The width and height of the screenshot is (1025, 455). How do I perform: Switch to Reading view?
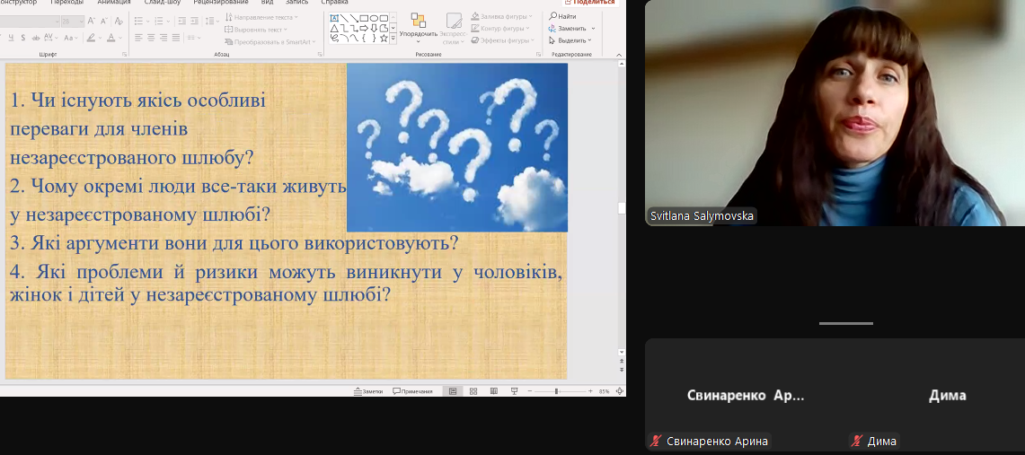click(x=493, y=391)
